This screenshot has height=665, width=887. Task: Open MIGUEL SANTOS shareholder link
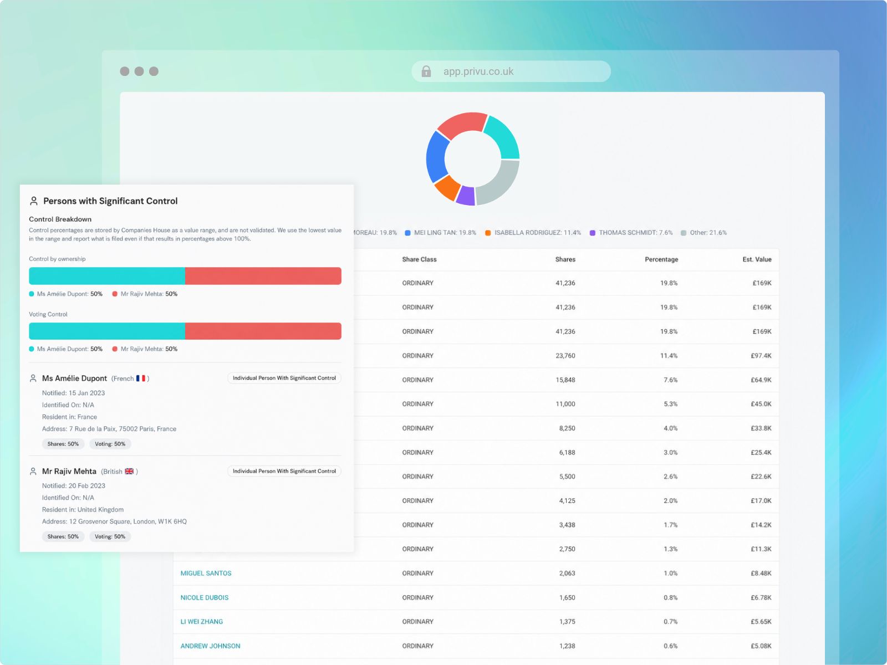click(x=206, y=574)
